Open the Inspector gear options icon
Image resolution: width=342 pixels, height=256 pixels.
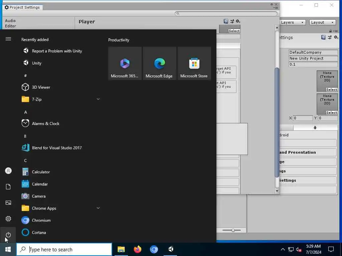pos(336,37)
